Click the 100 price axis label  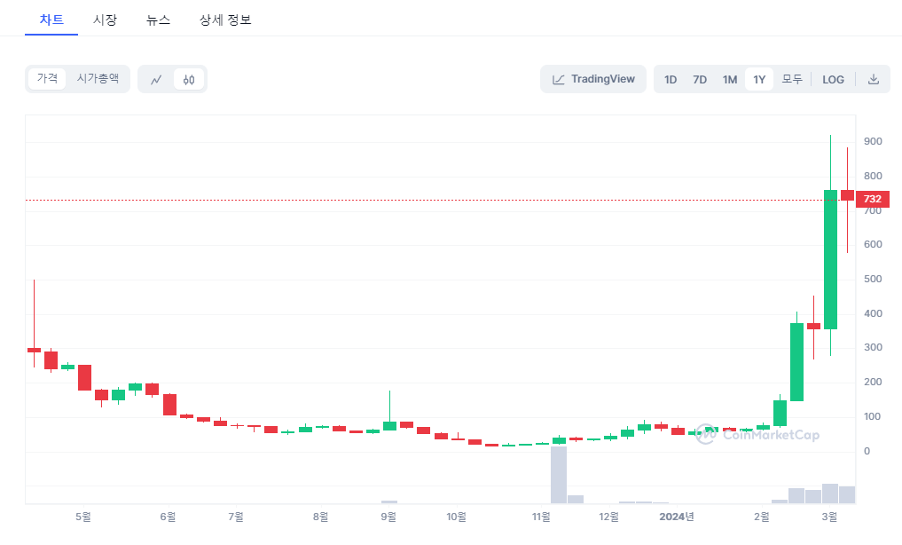tap(873, 416)
